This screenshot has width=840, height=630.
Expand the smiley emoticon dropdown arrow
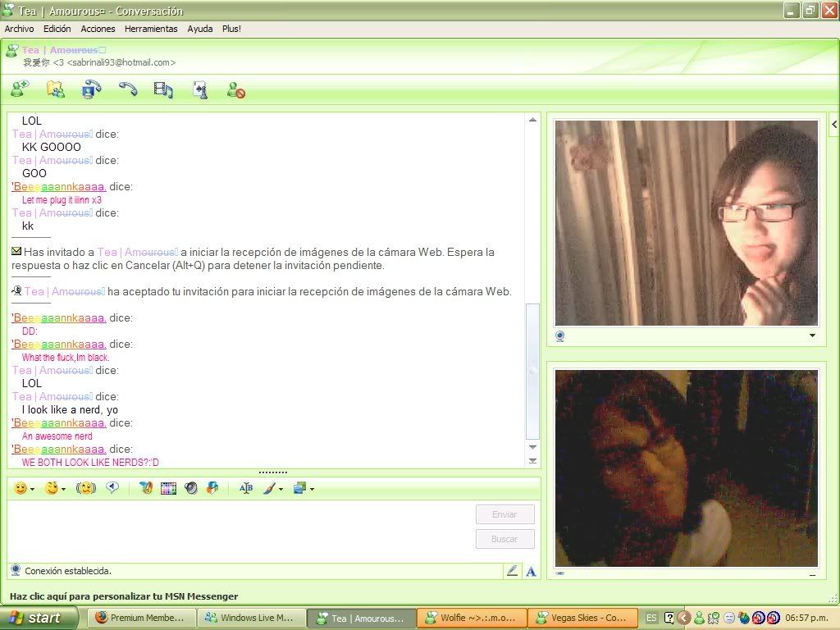[x=33, y=489]
